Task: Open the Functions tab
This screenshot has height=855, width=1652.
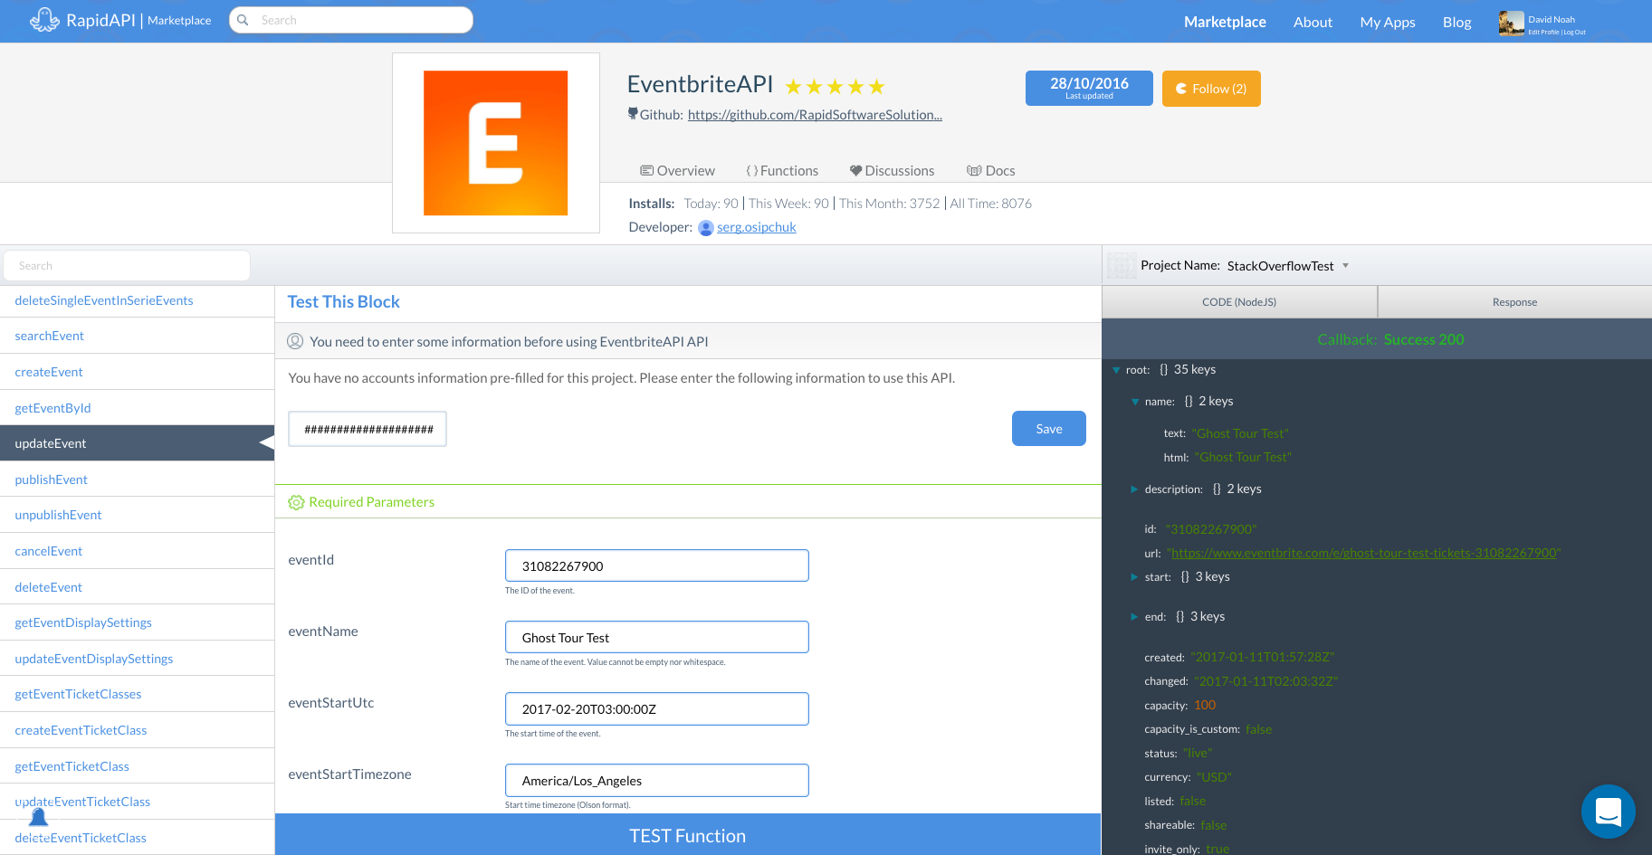Action: click(x=782, y=170)
